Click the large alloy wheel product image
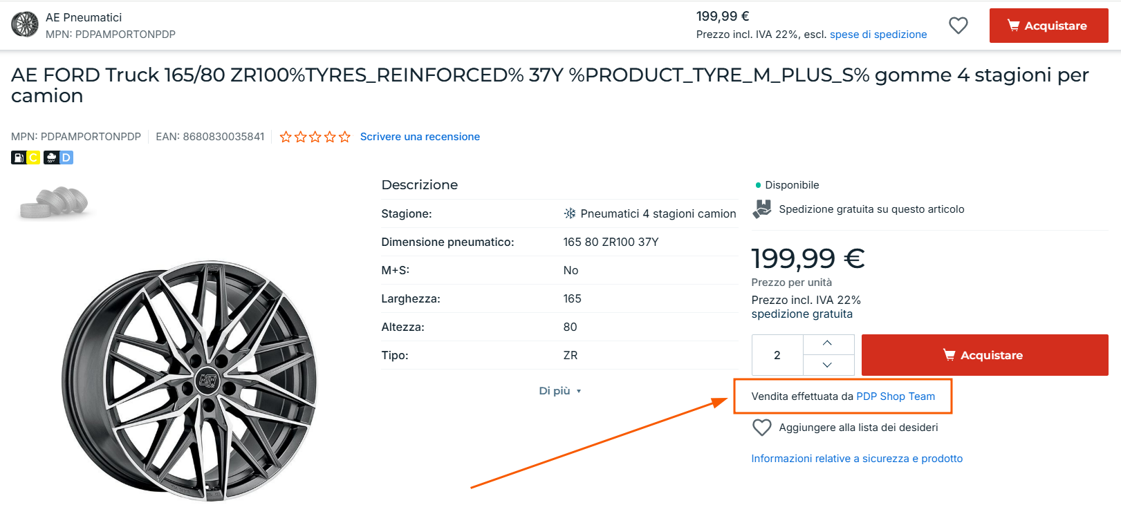Image resolution: width=1121 pixels, height=516 pixels. point(190,380)
